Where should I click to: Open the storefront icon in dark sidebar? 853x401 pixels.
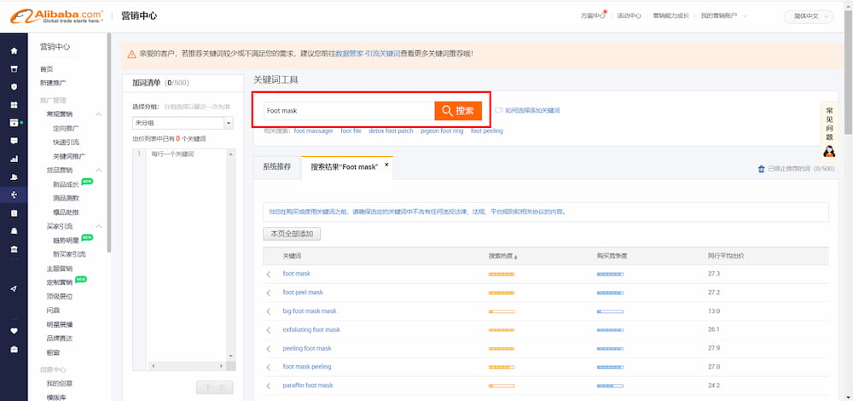coord(15,68)
